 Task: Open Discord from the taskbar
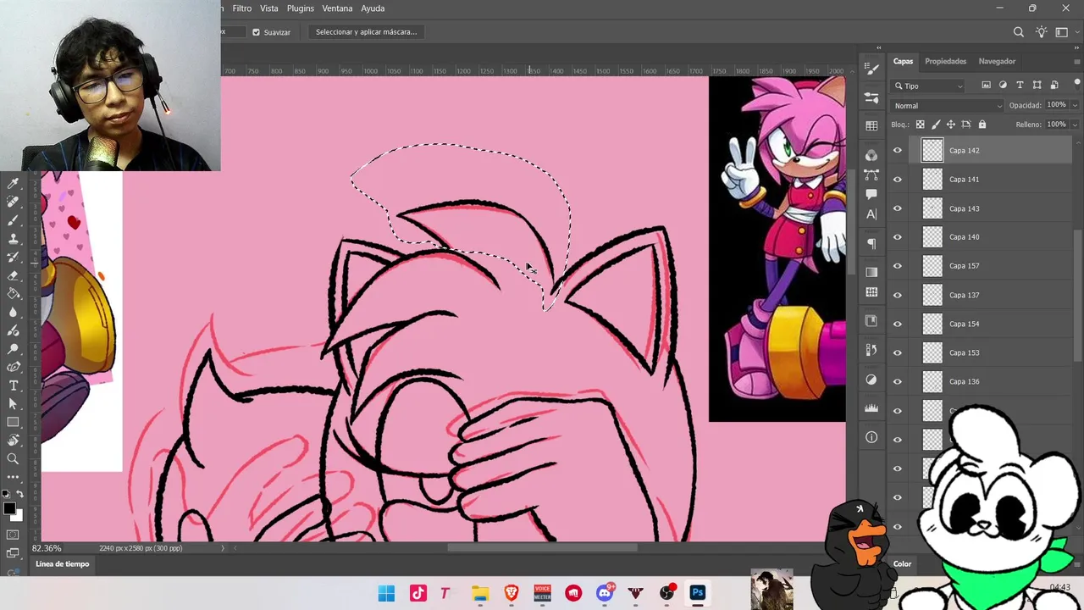coord(605,593)
